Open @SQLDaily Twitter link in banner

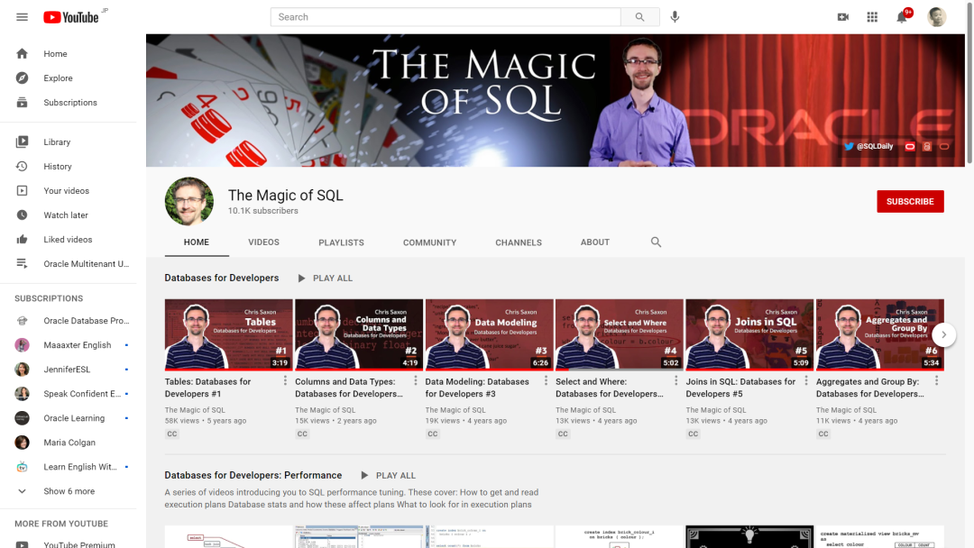(868, 147)
